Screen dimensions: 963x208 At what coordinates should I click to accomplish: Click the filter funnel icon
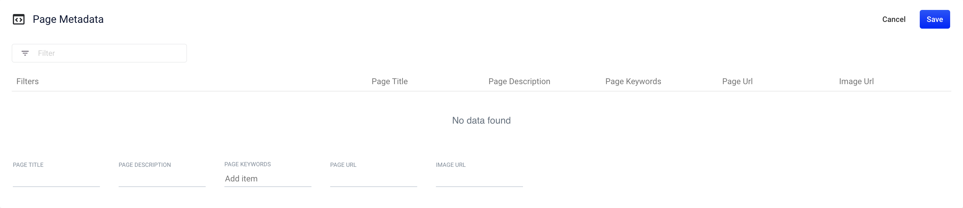point(25,53)
